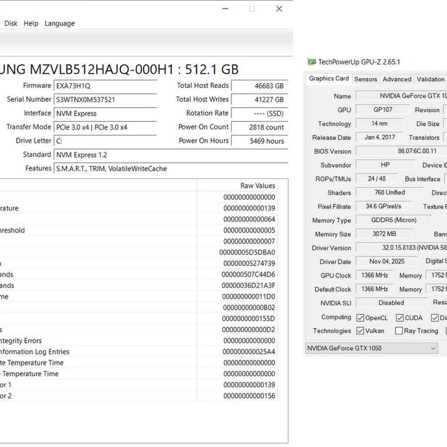Click the GPU Clock field 1366 MHz
Image resolution: width=447 pixels, height=447 pixels.
[x=374, y=275]
